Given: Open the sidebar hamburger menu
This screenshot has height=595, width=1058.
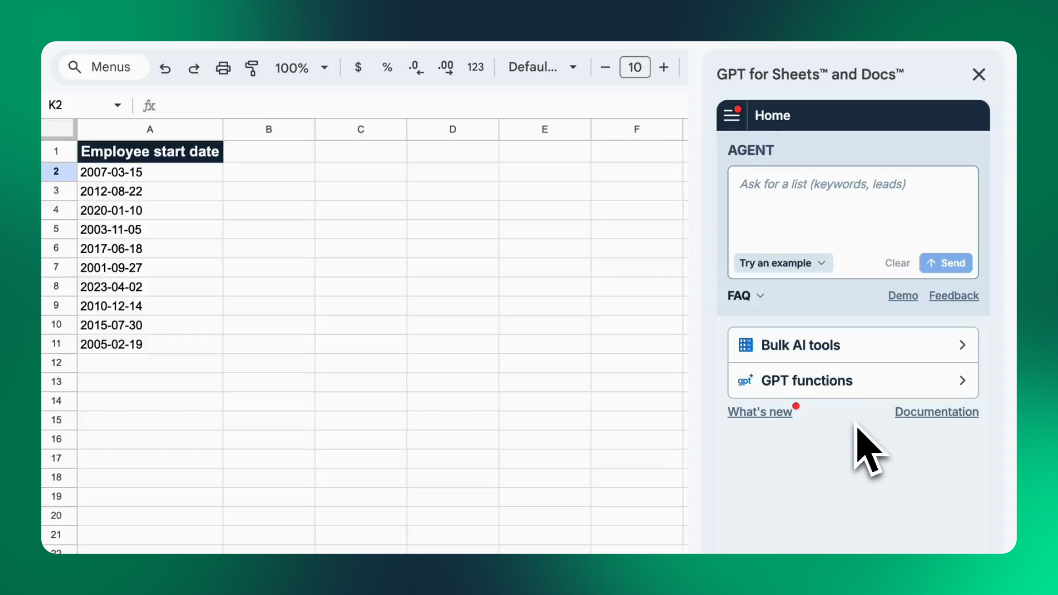Looking at the screenshot, I should (x=731, y=115).
